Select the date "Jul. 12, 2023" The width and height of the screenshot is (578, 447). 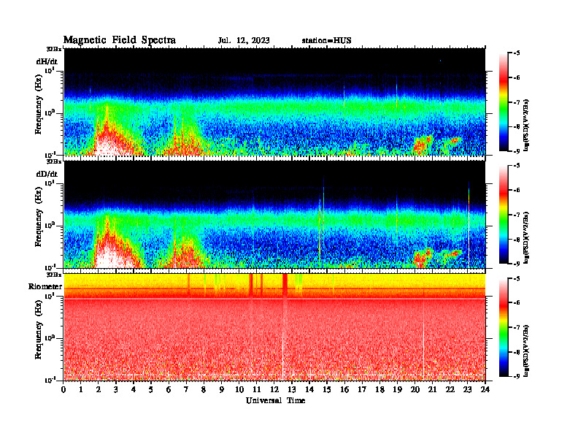[244, 41]
